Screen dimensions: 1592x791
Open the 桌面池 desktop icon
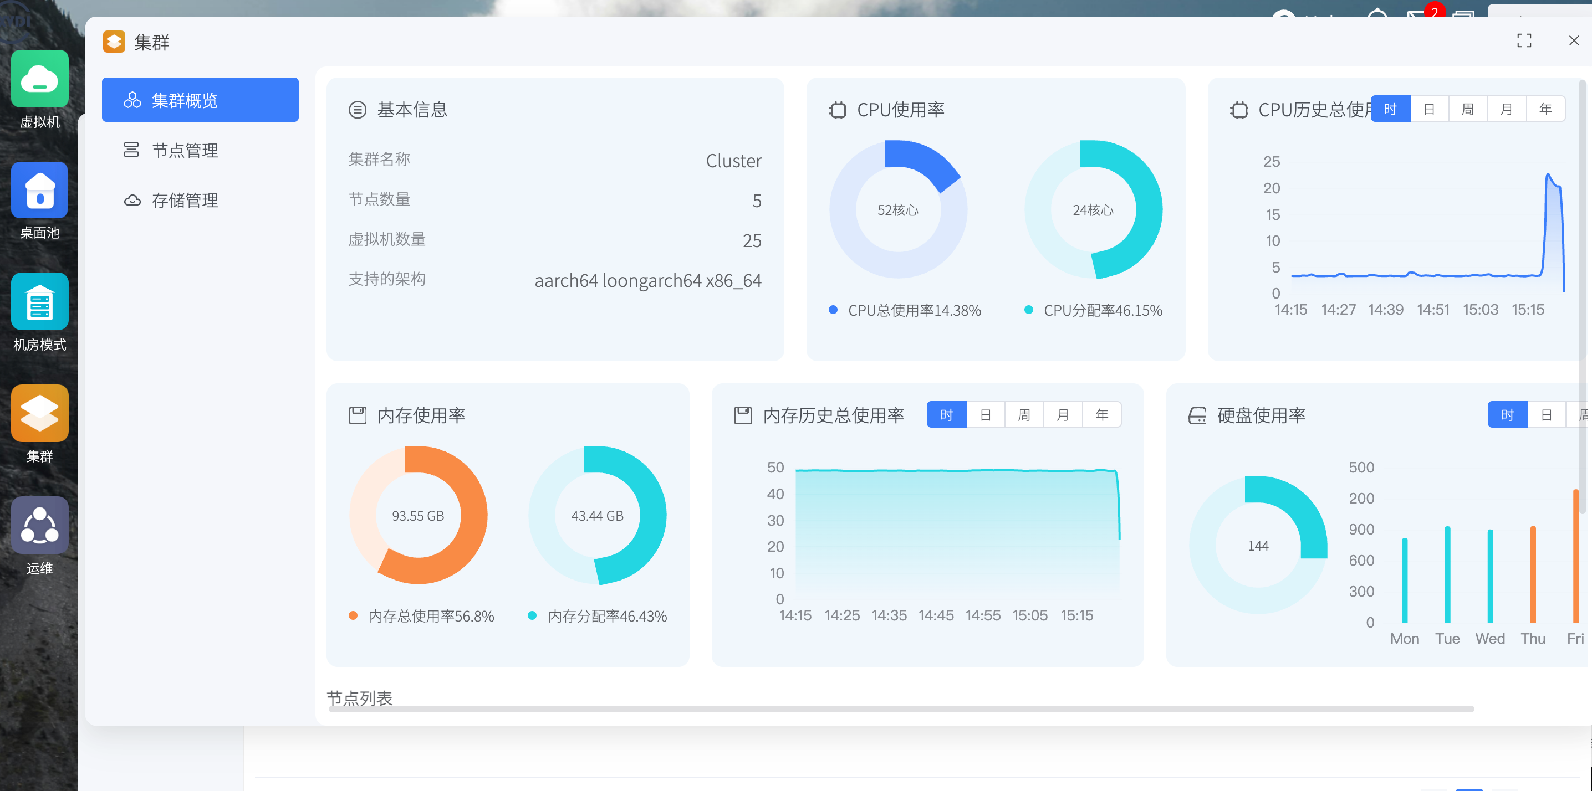[39, 190]
